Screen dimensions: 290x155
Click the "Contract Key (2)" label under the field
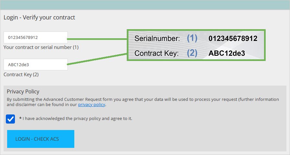tap(21, 75)
